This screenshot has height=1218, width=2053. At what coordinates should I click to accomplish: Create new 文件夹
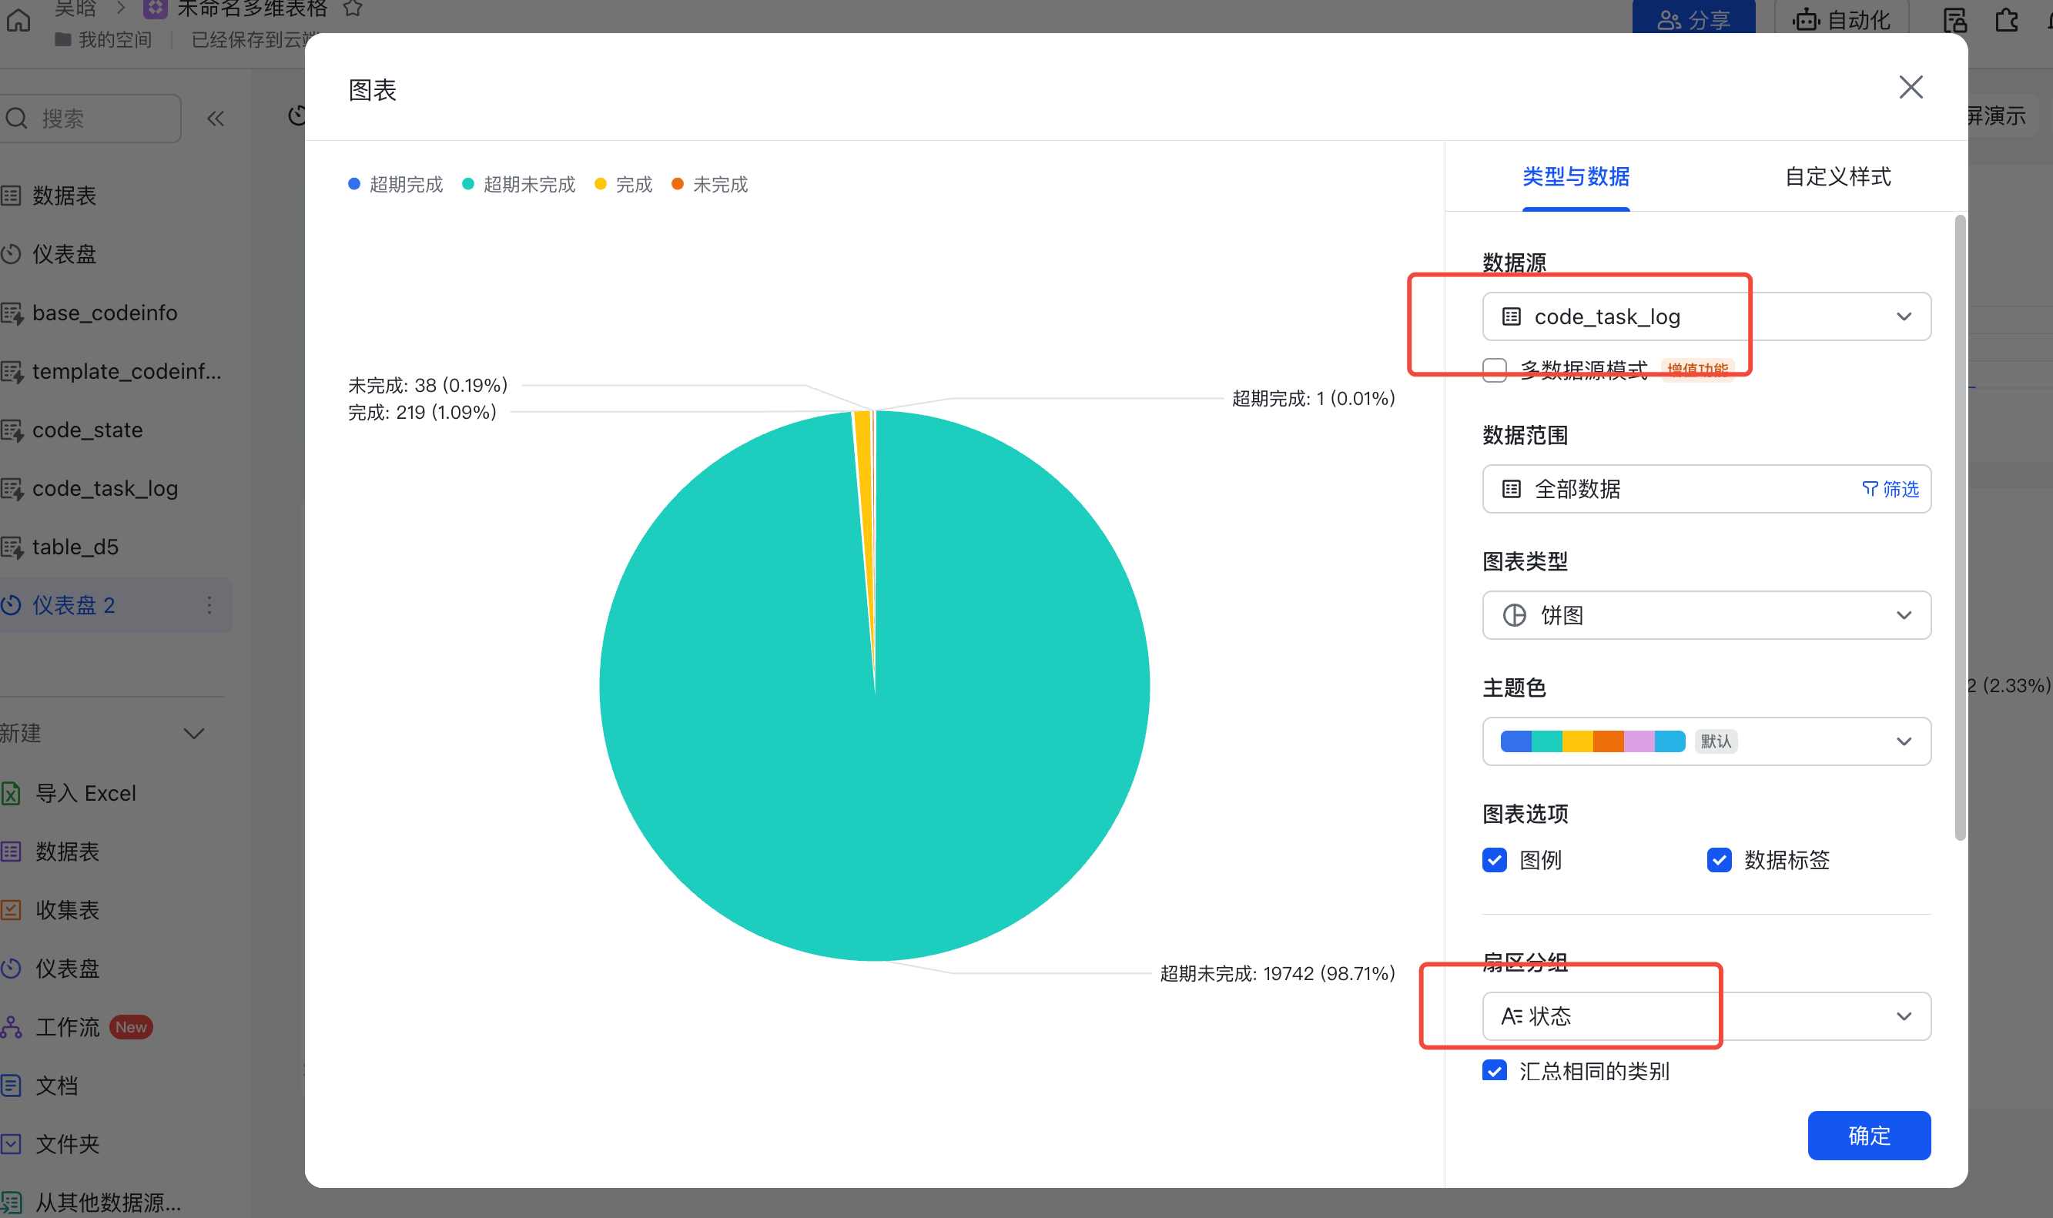click(66, 1143)
